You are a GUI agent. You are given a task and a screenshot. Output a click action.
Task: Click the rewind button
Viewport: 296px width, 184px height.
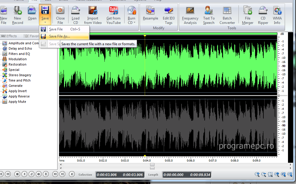pyautogui.click(x=8, y=174)
